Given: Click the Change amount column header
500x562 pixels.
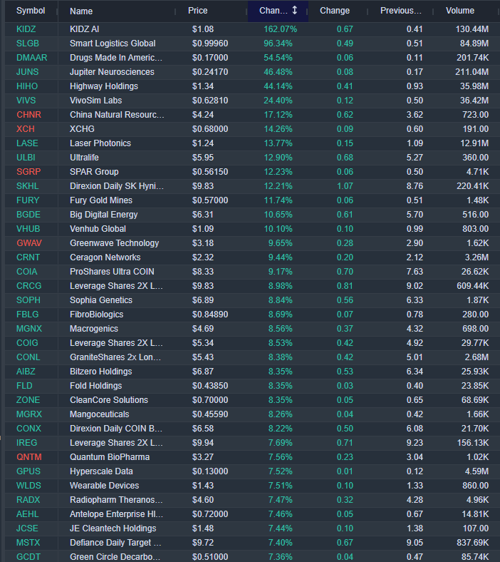Looking at the screenshot, I should (x=335, y=11).
